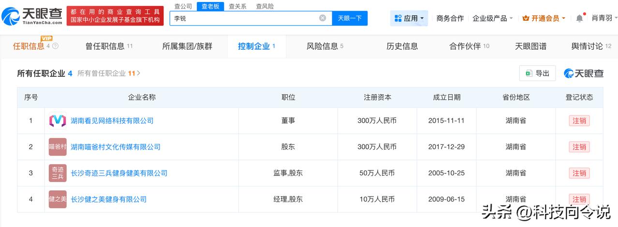
Task: Open the 应用 dropdown menu
Action: click(x=409, y=18)
